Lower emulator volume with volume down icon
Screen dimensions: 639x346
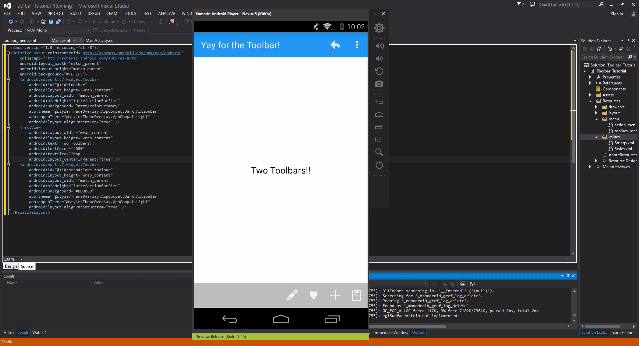379,58
